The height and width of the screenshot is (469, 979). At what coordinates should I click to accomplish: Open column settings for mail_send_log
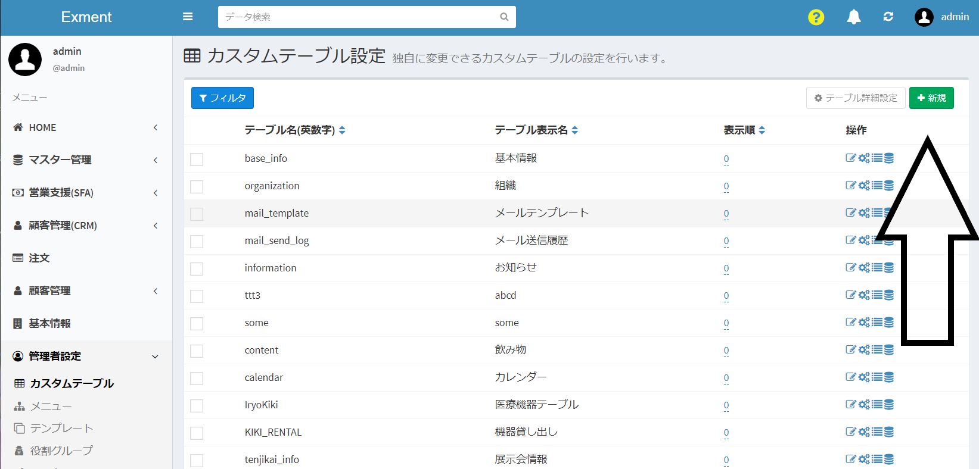coord(864,240)
